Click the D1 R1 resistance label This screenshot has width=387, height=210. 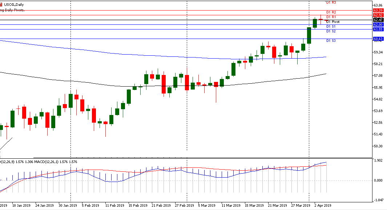click(331, 17)
